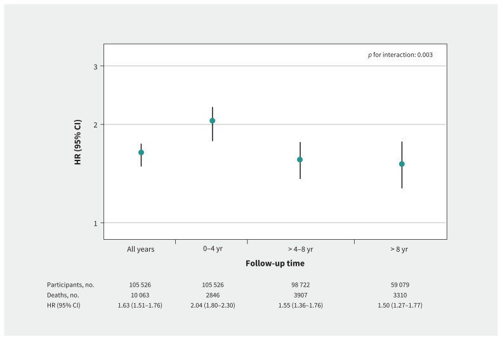
Task: Click the > 8 yr data point marker
Action: [402, 164]
